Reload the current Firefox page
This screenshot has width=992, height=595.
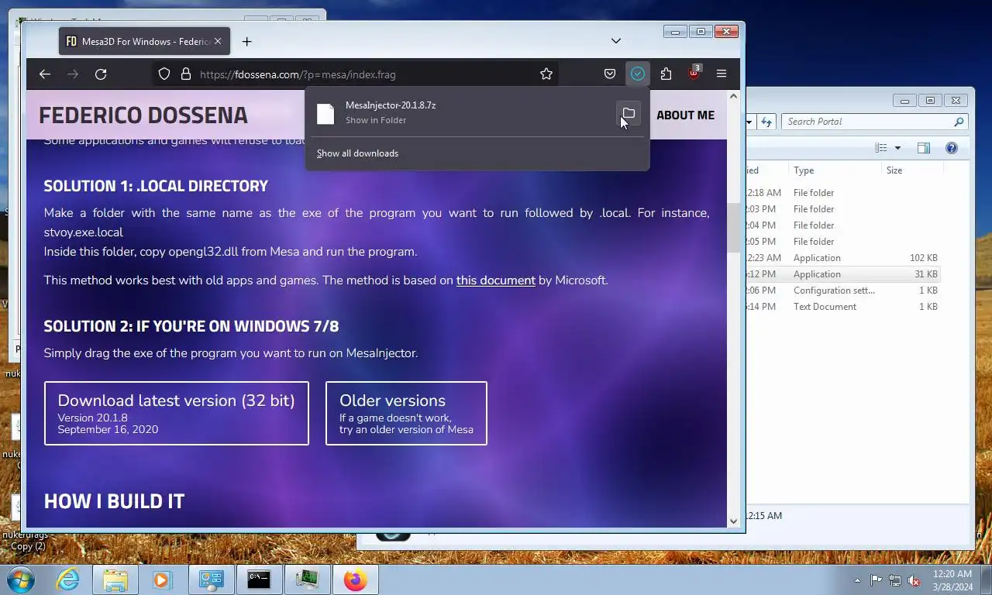101,74
